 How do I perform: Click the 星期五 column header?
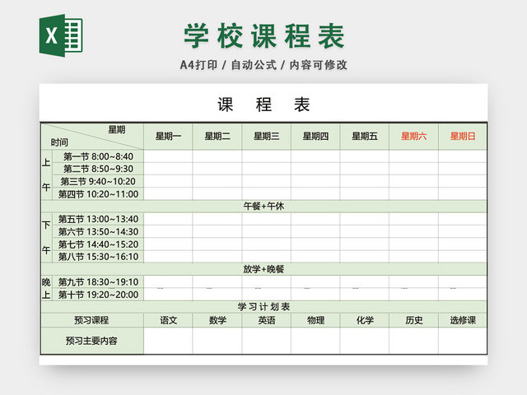[x=364, y=137]
